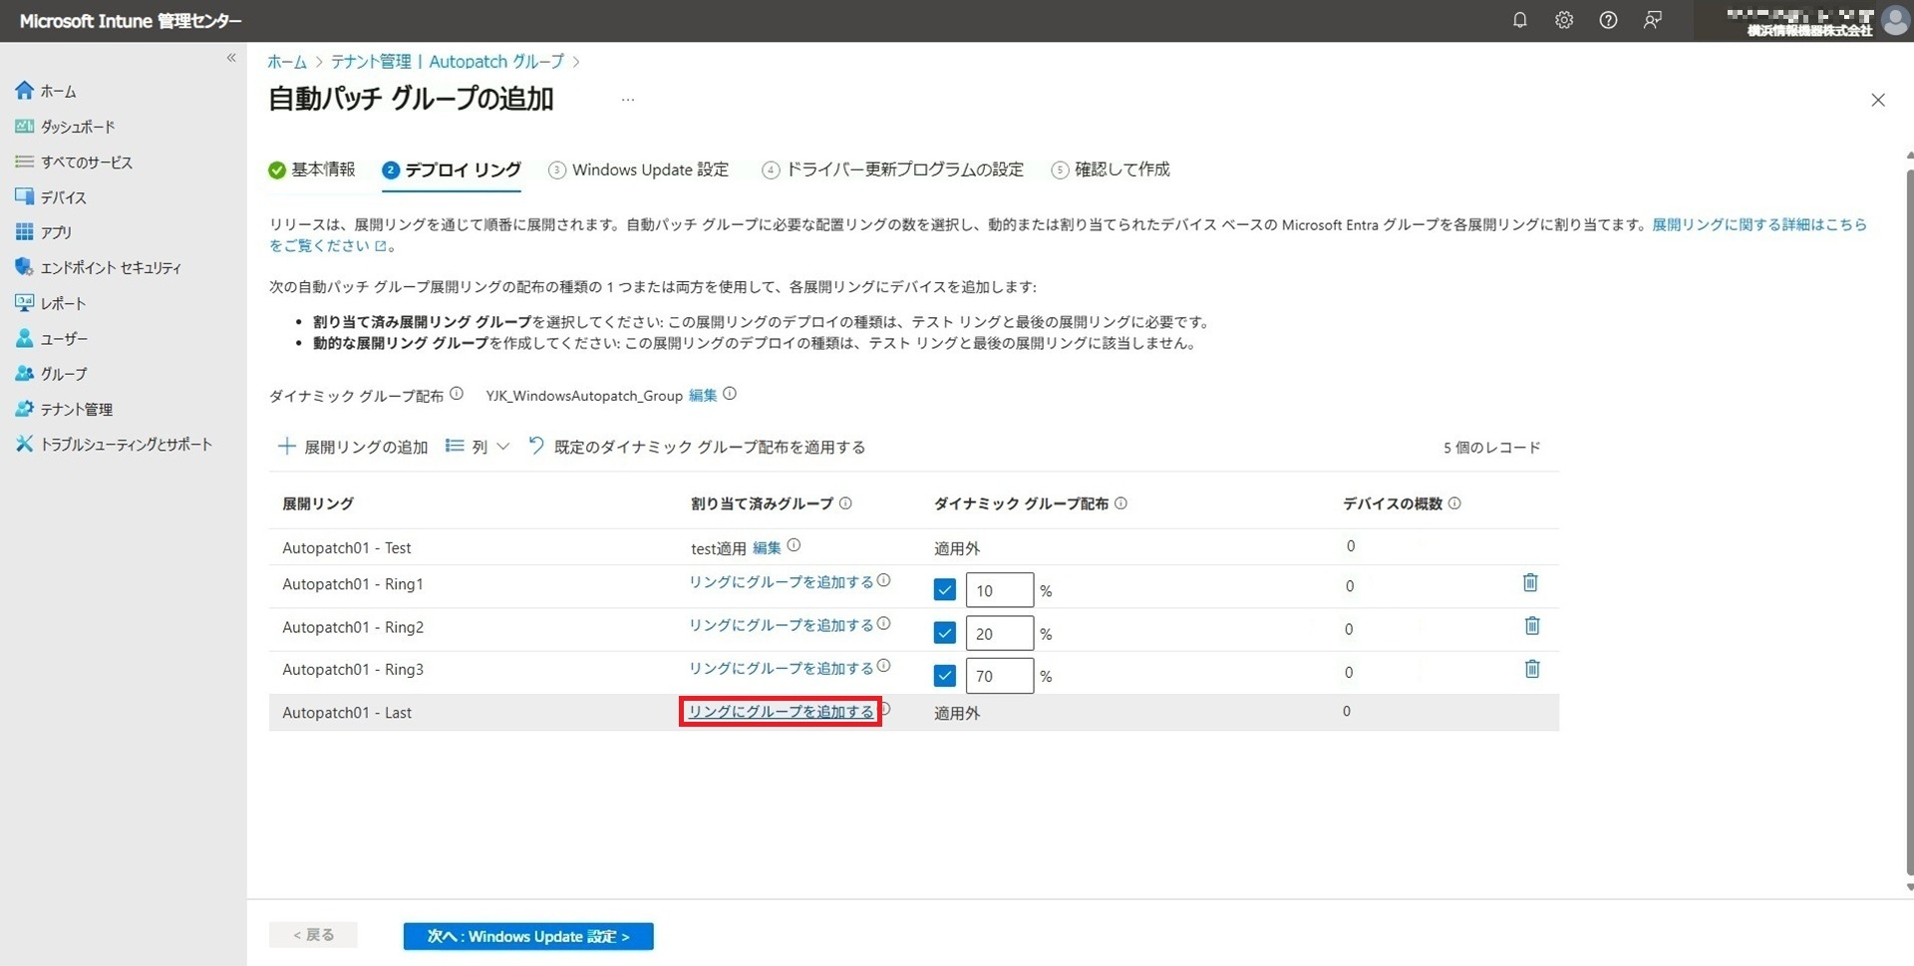This screenshot has width=1914, height=966.
Task: Click info icon in Autopatch01 - Test row
Action: (794, 545)
